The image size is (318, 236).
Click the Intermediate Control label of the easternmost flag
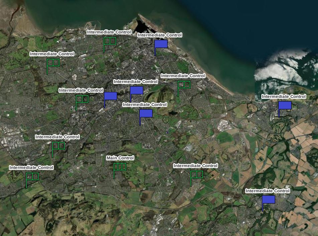point(284,96)
